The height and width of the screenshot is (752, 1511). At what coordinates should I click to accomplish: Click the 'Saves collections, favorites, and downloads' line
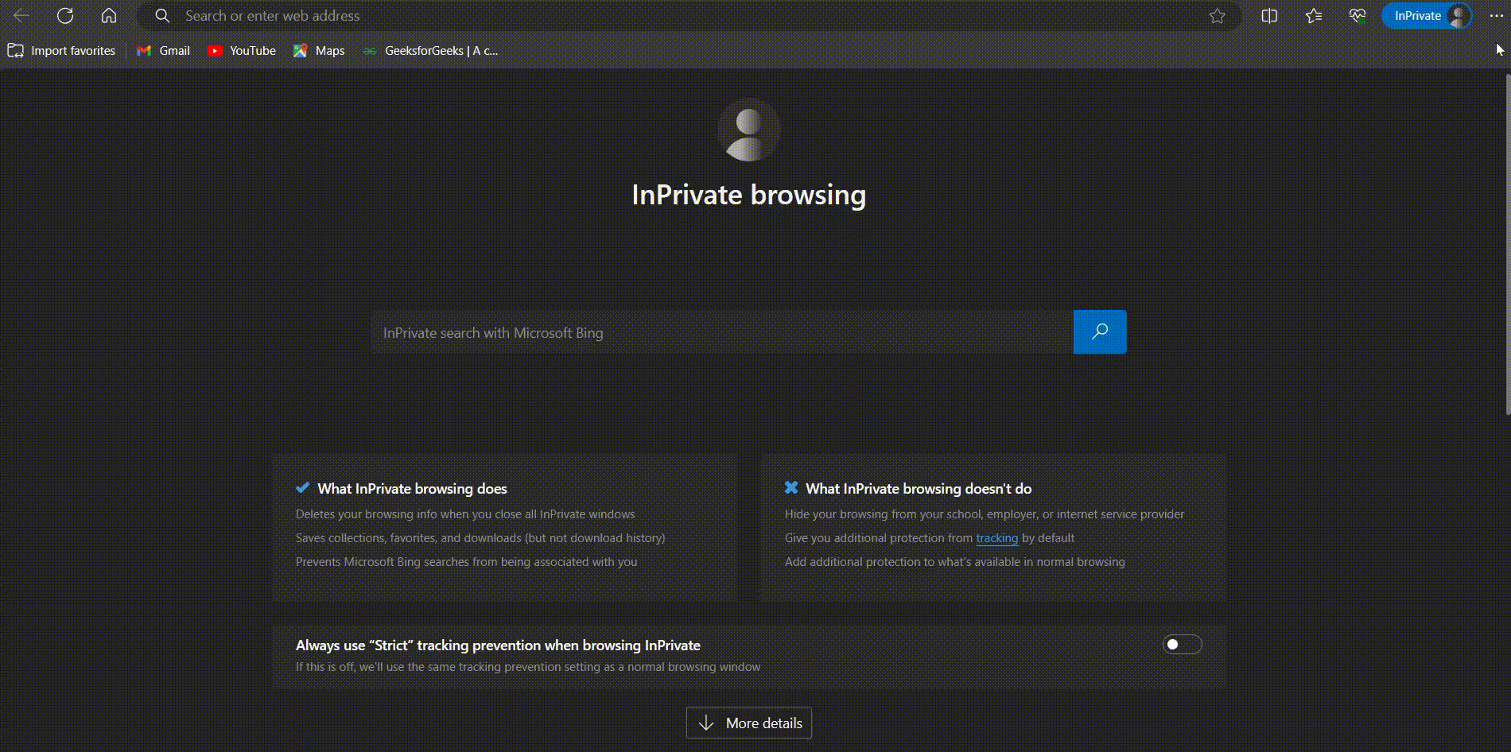(x=480, y=538)
